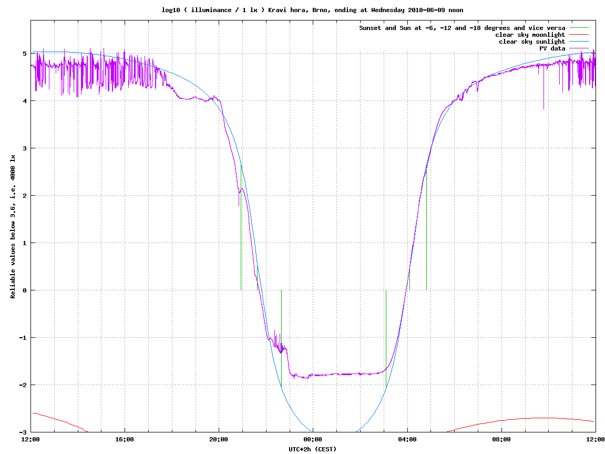Click the '00:00' x-axis tick label

click(x=313, y=439)
